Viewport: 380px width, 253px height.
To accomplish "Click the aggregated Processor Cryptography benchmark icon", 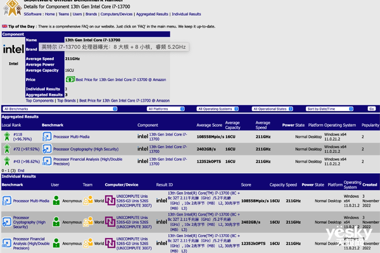I will tap(47, 149).
